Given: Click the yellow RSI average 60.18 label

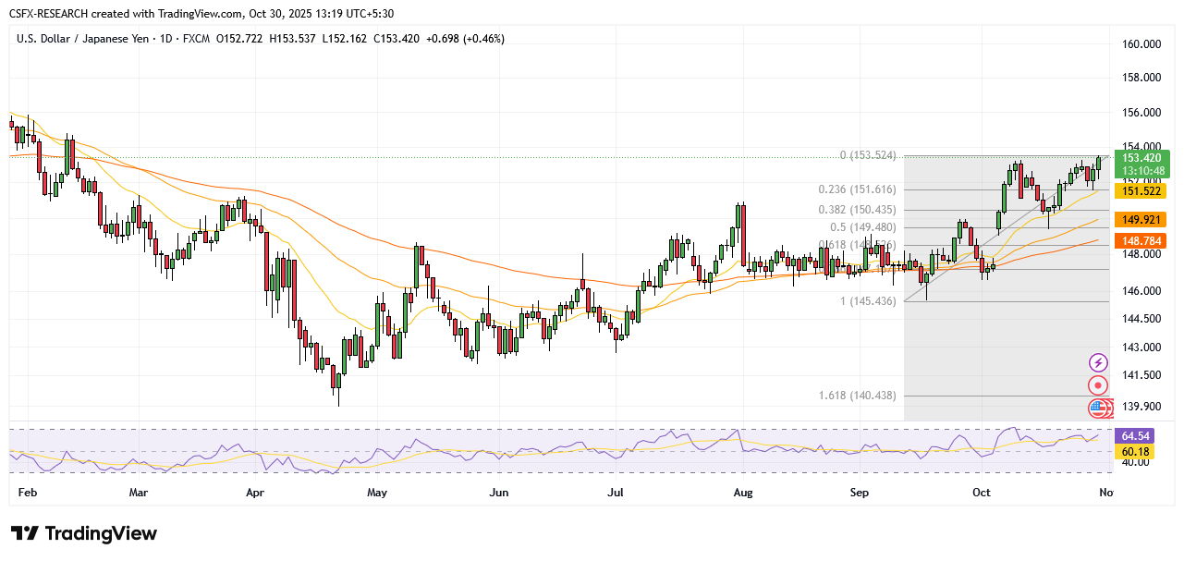Looking at the screenshot, I should 1134,451.
